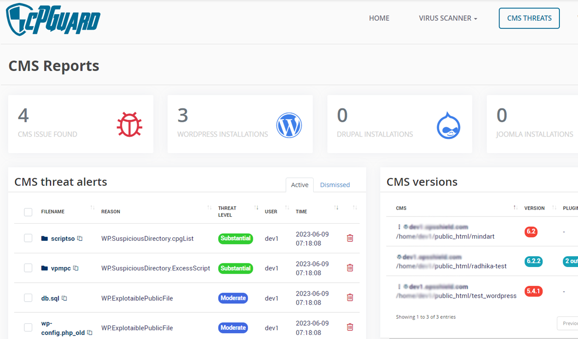Click the CMS Reports heading
The width and height of the screenshot is (578, 339).
coord(54,66)
